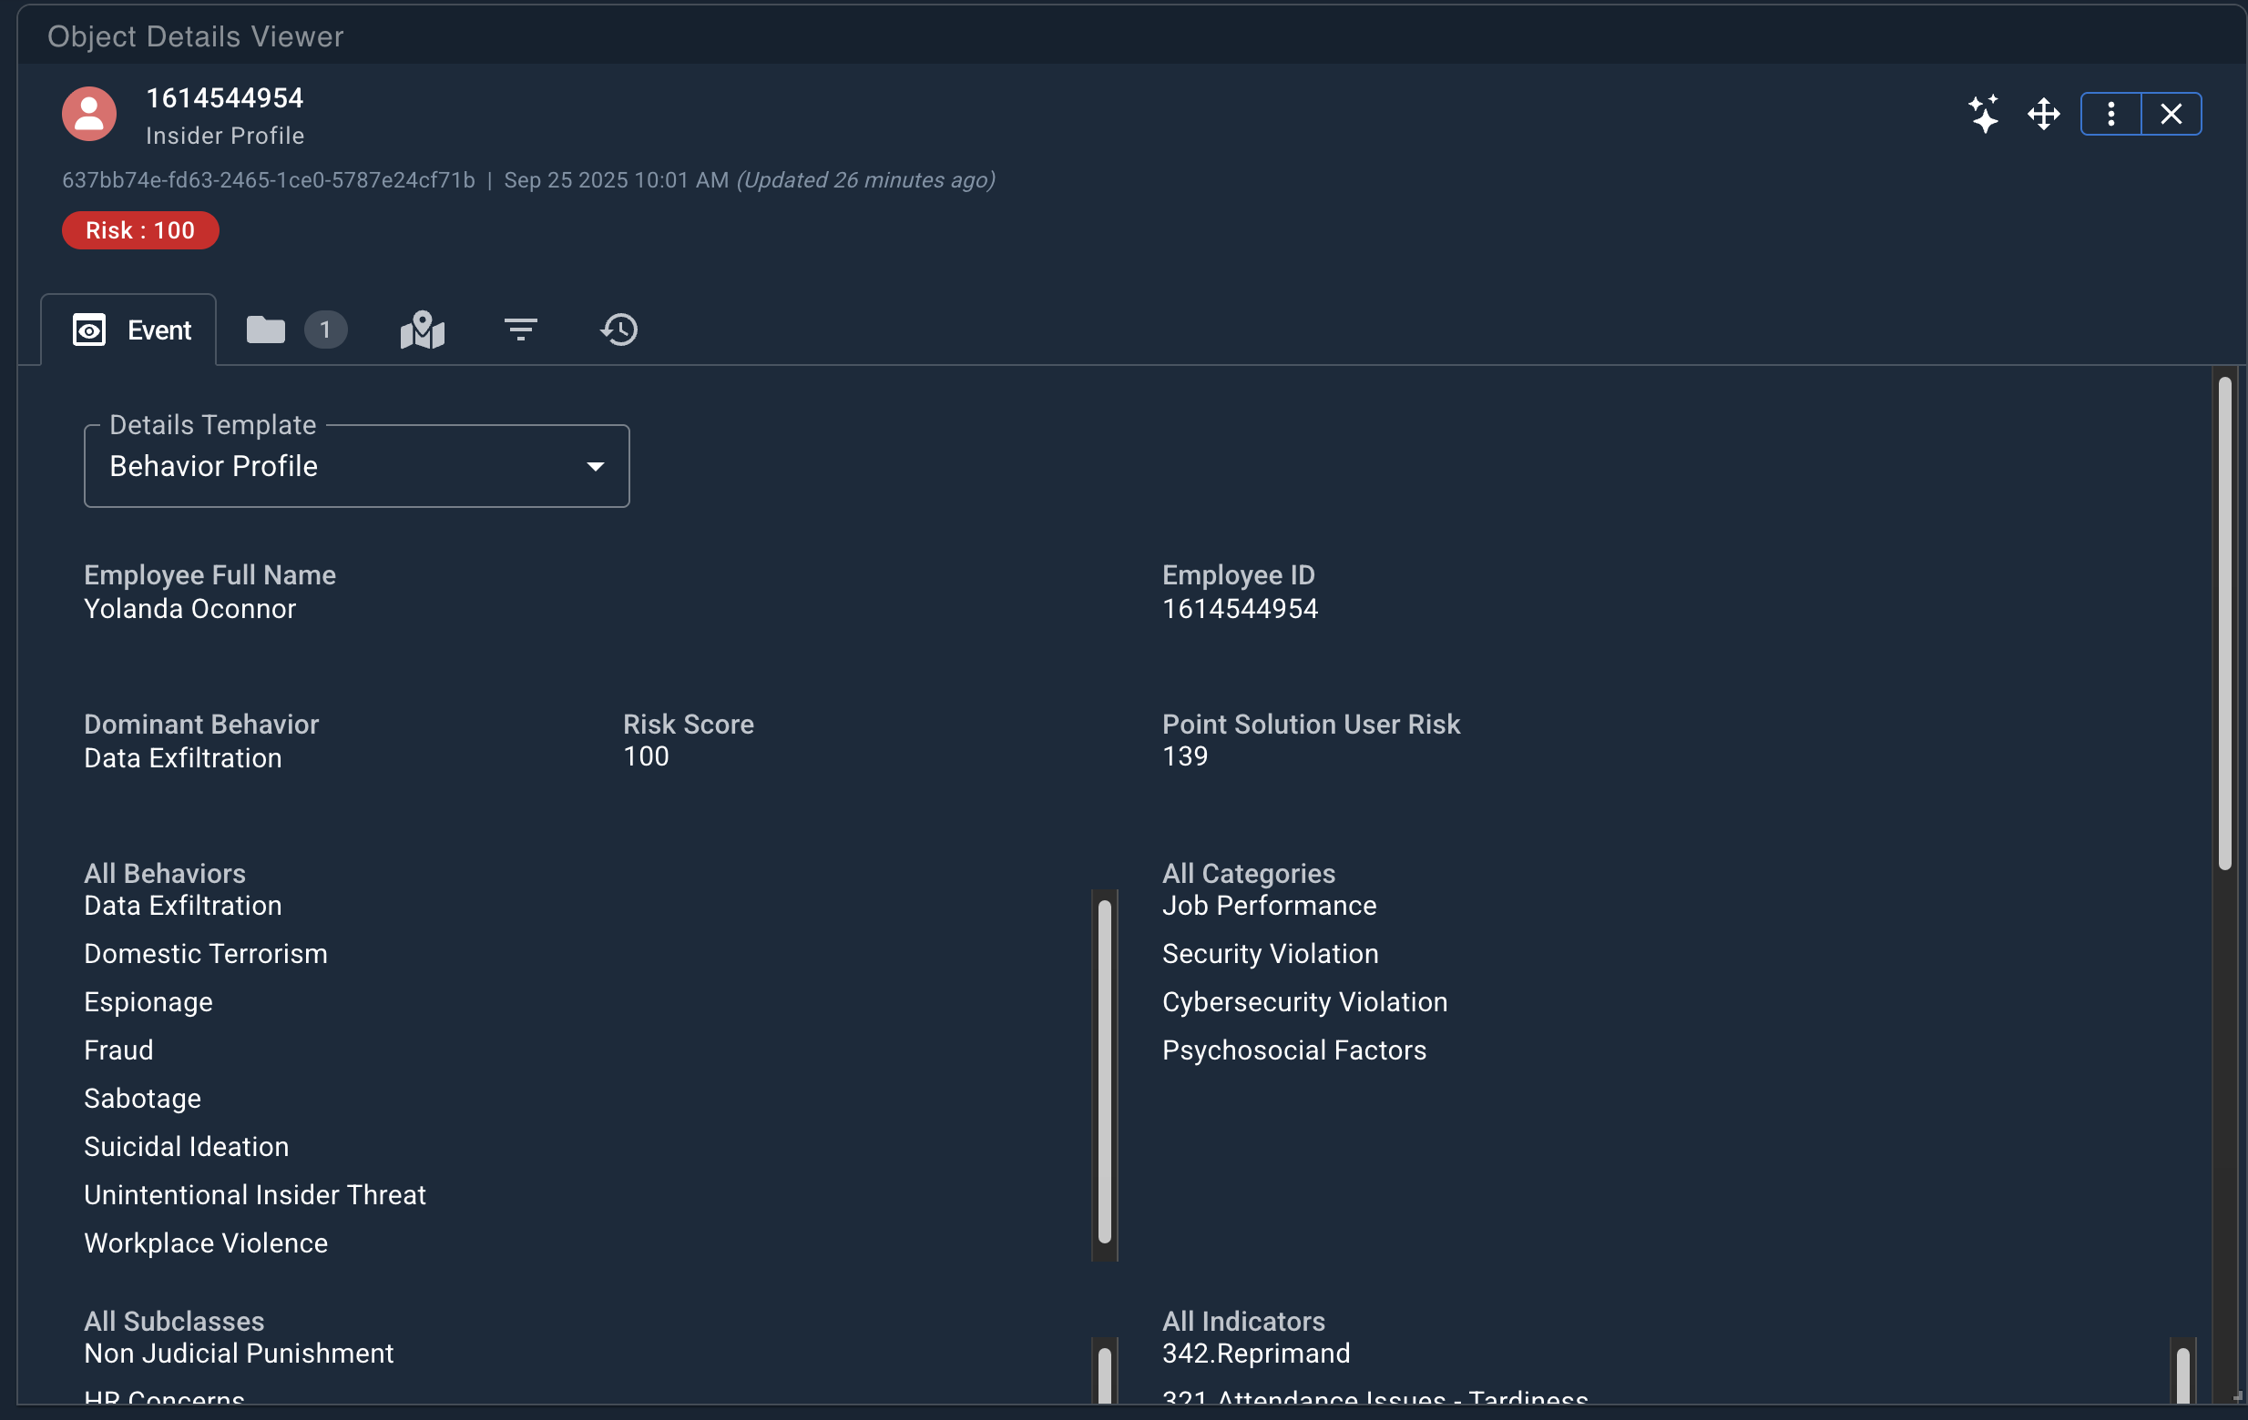Expand the Behavior Profile selector arrow

[596, 465]
